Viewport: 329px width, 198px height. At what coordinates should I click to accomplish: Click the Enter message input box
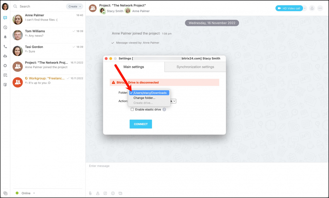pos(207,176)
